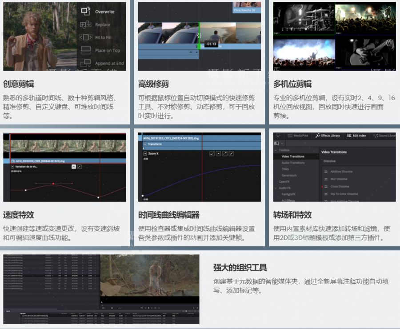Screen dimensions: 400x329
Task: Click play button under campfire viewer
Action: [x=152, y=308]
